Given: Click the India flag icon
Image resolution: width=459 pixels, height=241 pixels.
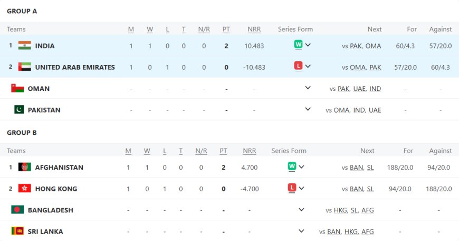Looking at the screenshot, I should [x=25, y=45].
